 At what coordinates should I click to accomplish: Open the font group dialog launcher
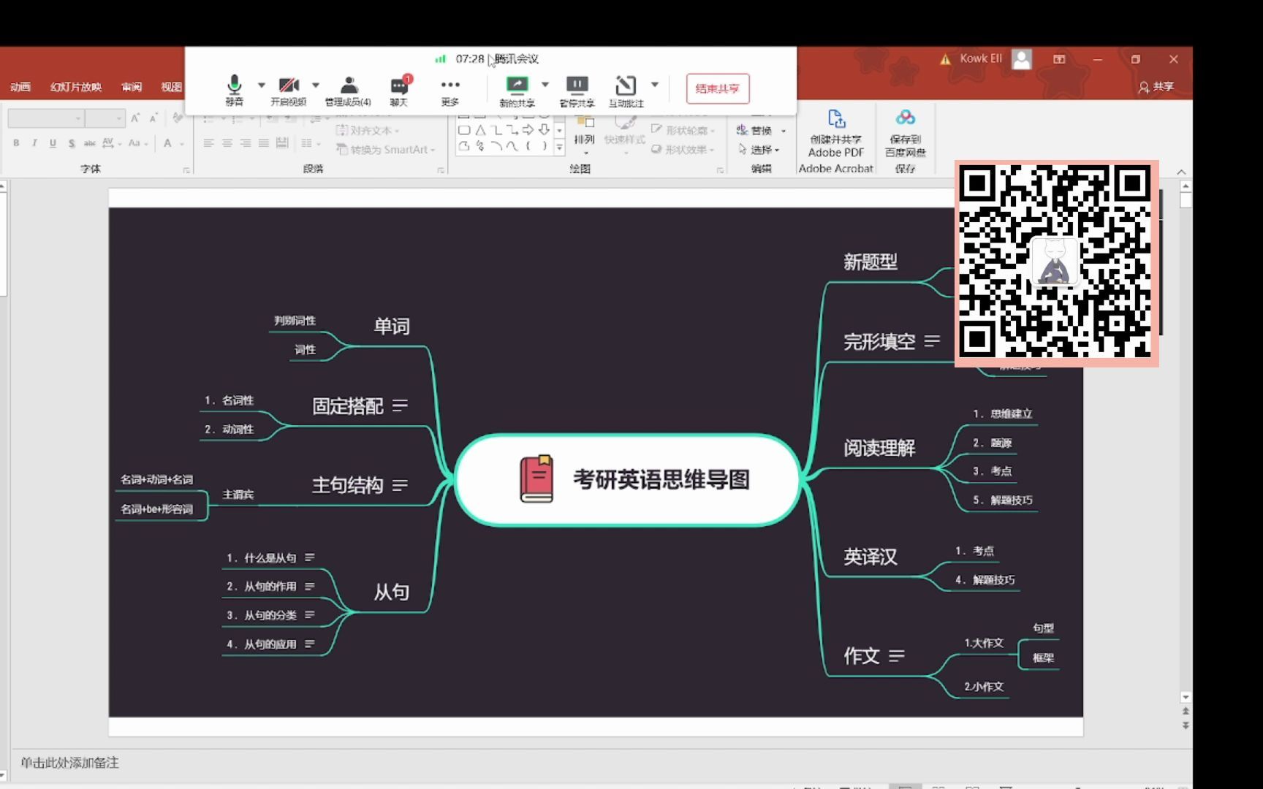pyautogui.click(x=186, y=170)
